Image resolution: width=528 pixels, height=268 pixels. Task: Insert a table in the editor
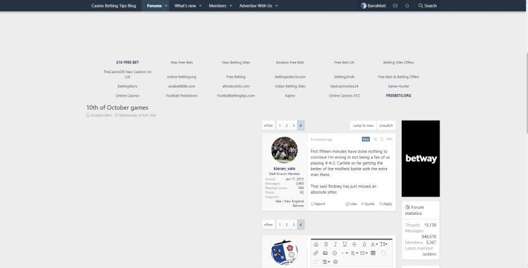pos(373,253)
